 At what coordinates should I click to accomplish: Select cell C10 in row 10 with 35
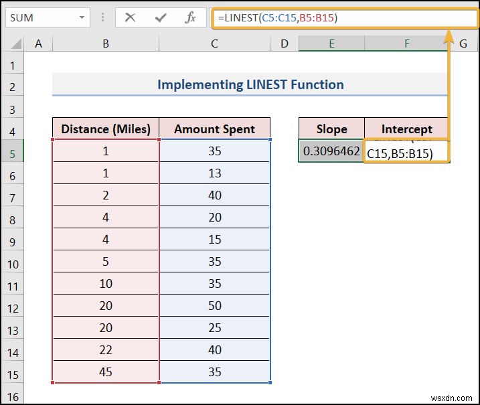[215, 262]
